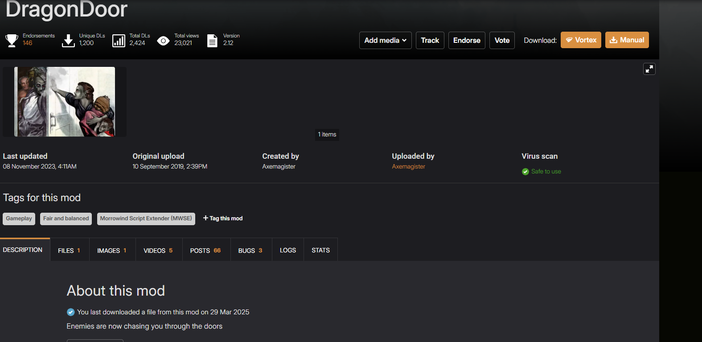Click the Version document icon
This screenshot has width=702, height=342.
point(212,41)
